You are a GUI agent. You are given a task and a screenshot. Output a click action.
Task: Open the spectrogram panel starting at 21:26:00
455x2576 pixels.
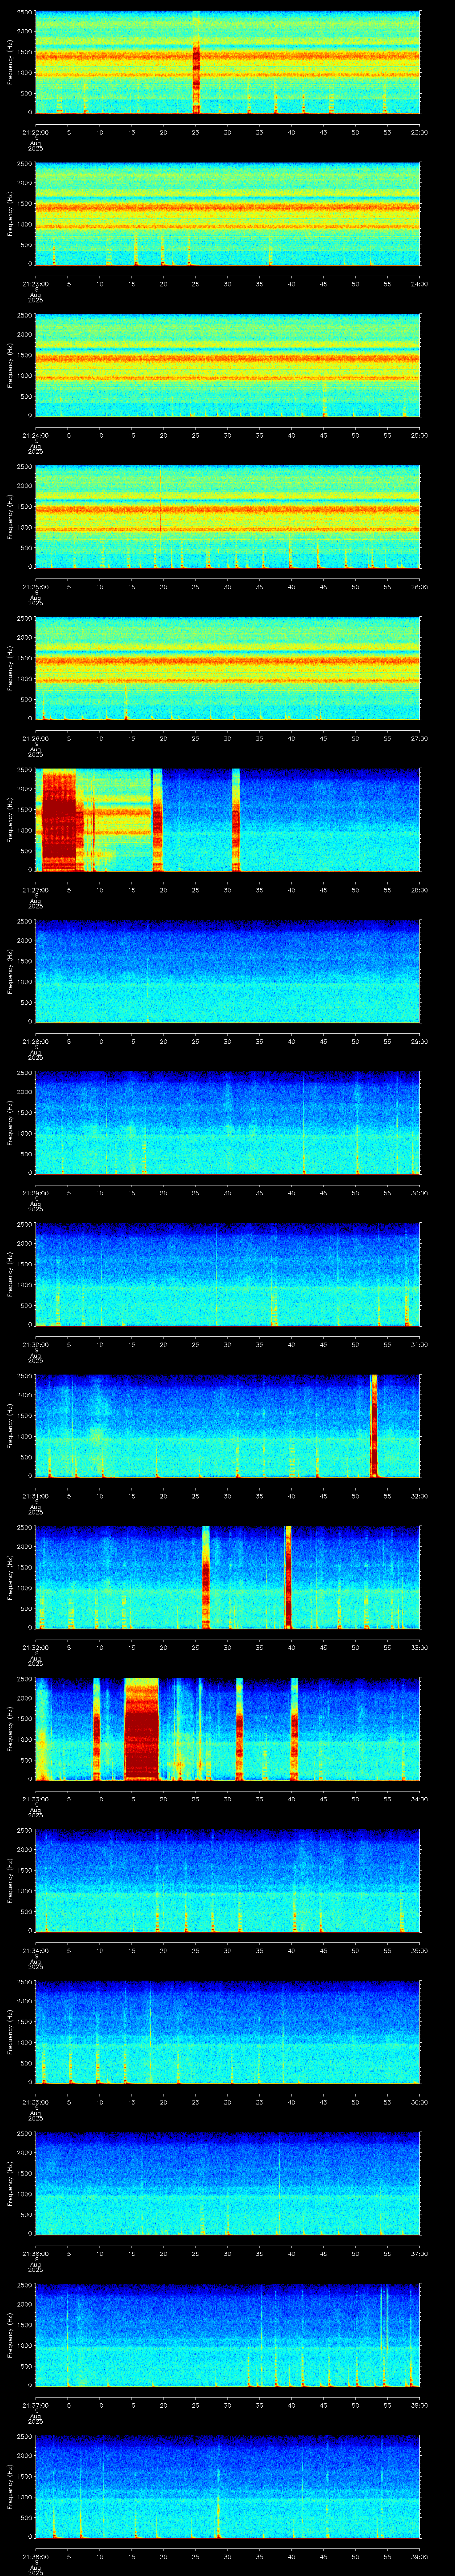pos(227,668)
